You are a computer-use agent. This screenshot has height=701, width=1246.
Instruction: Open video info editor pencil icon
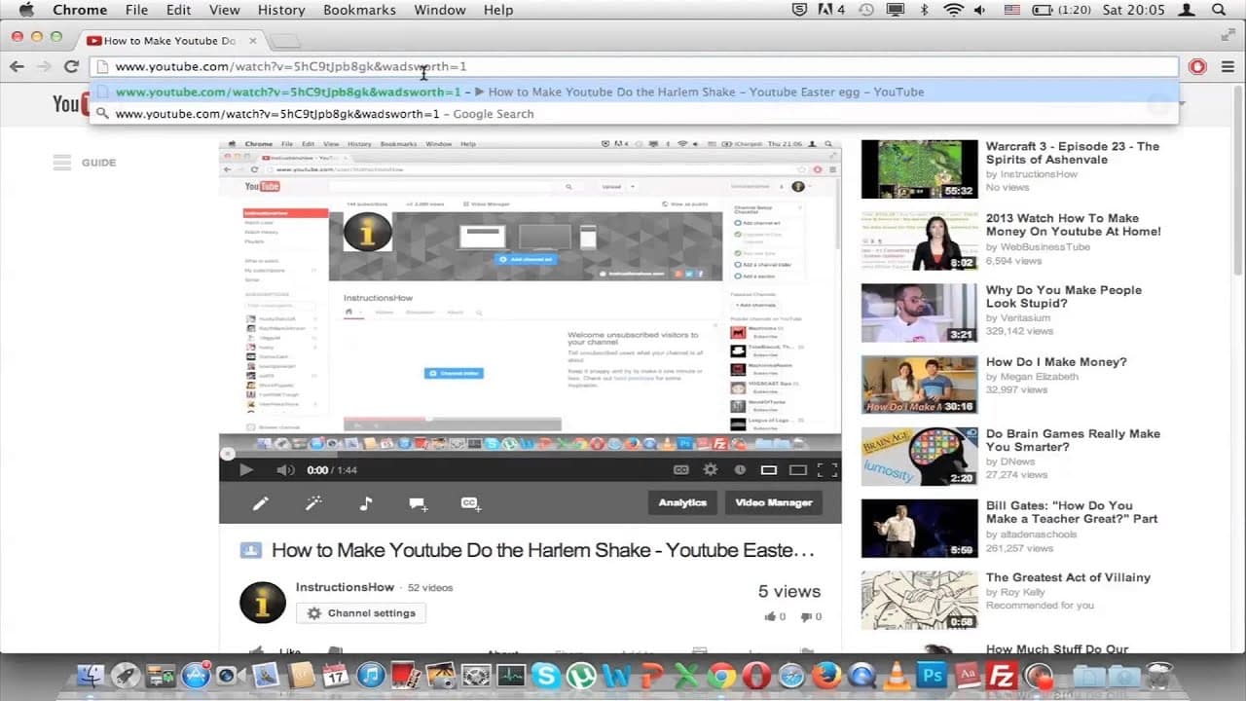click(x=260, y=503)
